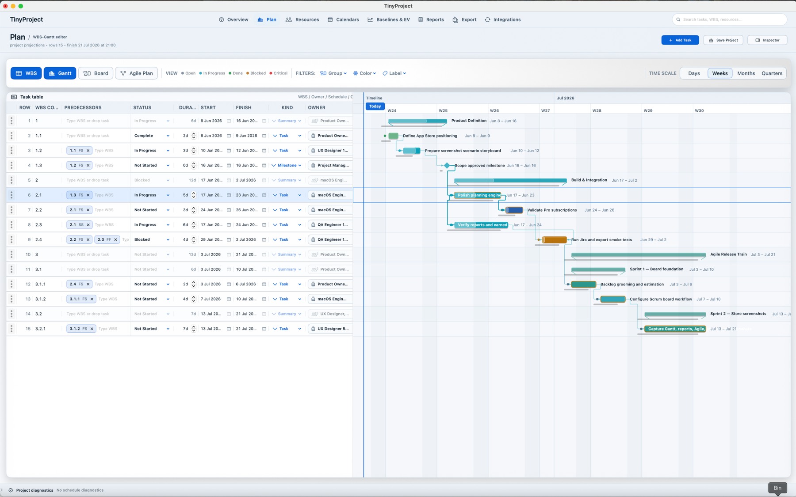Open the calendar picker for row 2 start date
Screen dimensions: 796x497
(229, 136)
